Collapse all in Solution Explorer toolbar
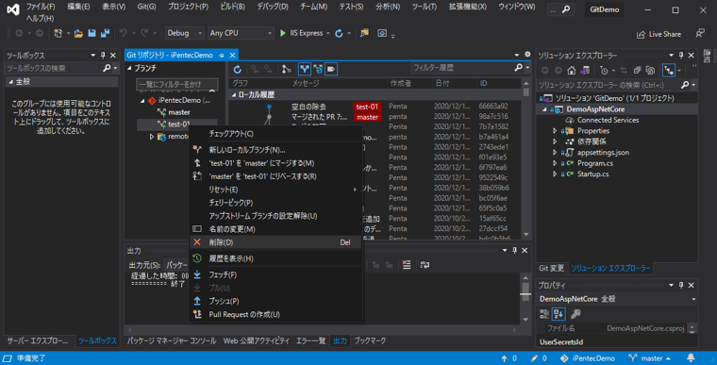This screenshot has height=365, width=717. (637, 71)
